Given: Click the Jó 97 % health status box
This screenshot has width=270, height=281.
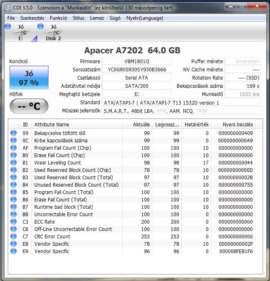Looking at the screenshot, I should 29,78.
